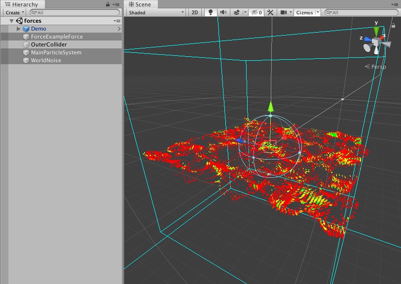
Task: Click the WorldNoise cube icon
Action: pos(26,60)
